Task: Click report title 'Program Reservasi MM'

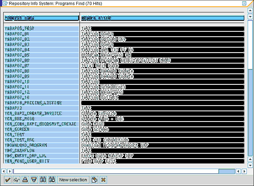Action: coord(106,55)
